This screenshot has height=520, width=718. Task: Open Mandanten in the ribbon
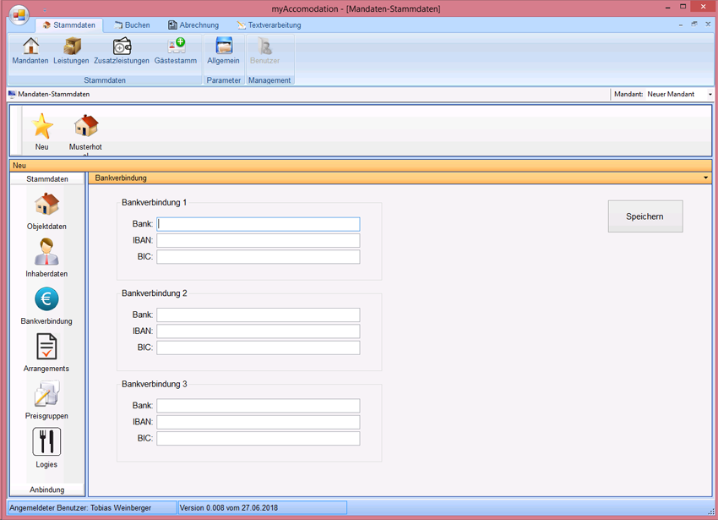[30, 51]
